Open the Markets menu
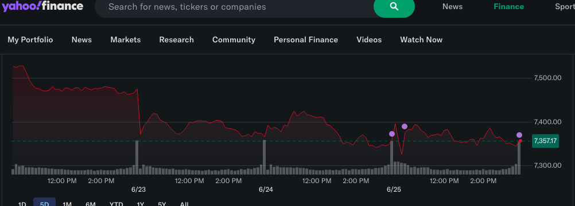 [126, 39]
